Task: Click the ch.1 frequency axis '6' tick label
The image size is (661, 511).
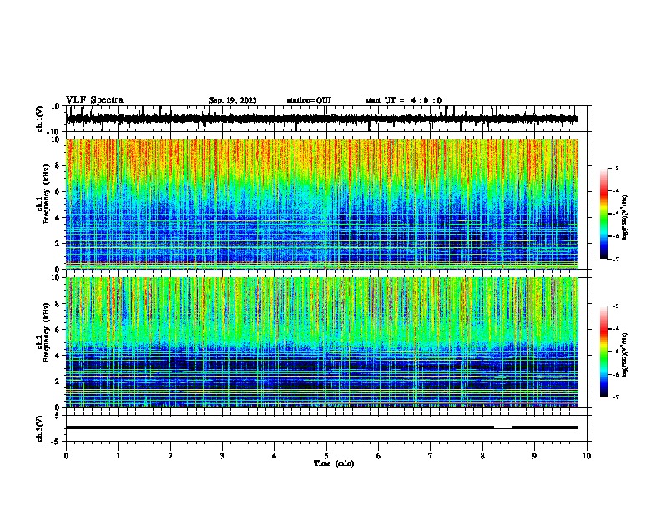Action: click(58, 191)
